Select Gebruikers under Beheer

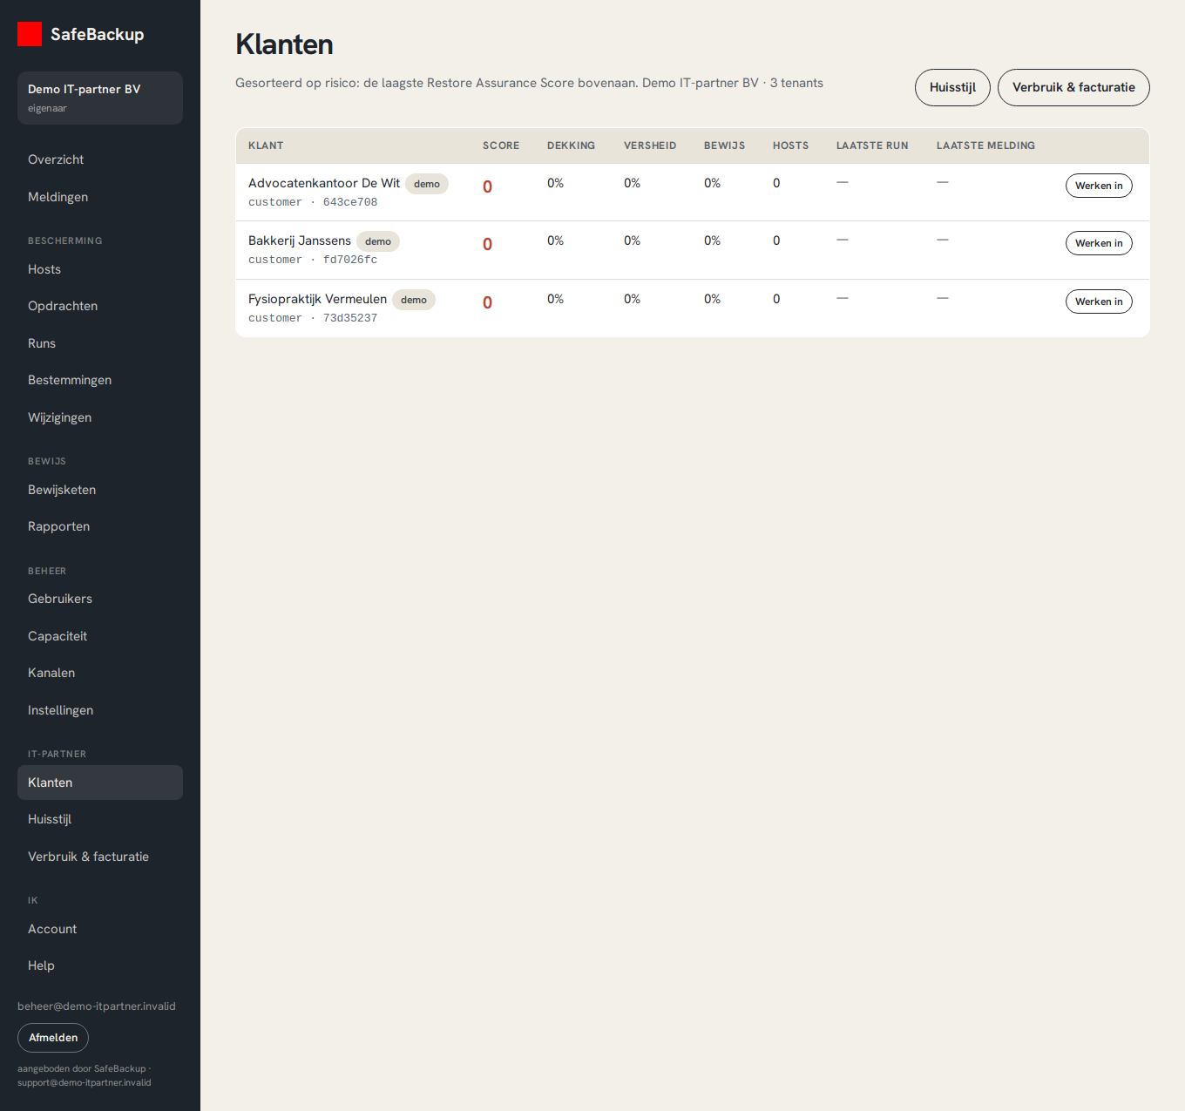click(100, 599)
